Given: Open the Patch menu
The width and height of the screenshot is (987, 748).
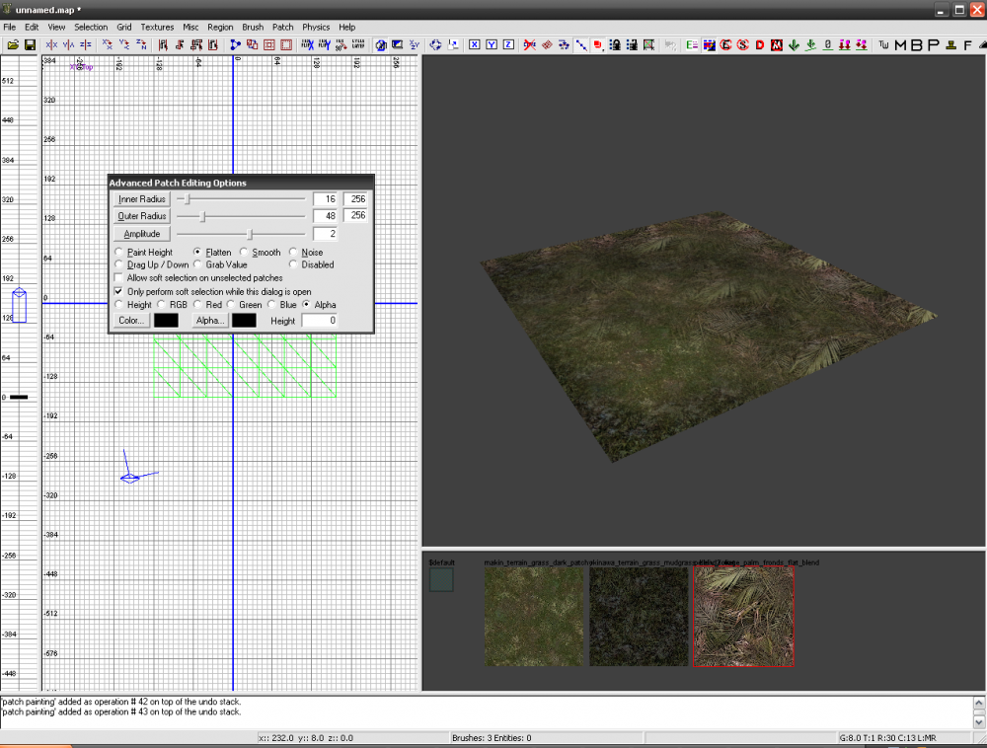Looking at the screenshot, I should point(282,27).
